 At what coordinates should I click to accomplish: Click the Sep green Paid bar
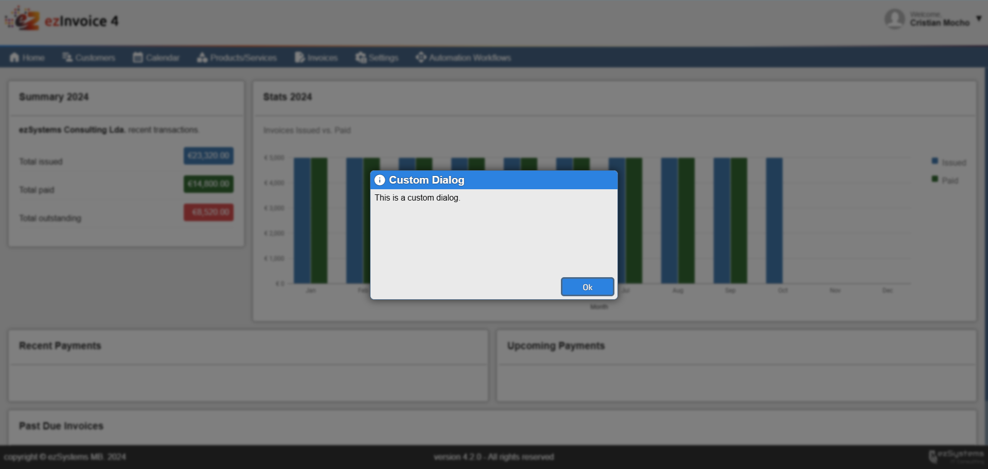tap(739, 221)
